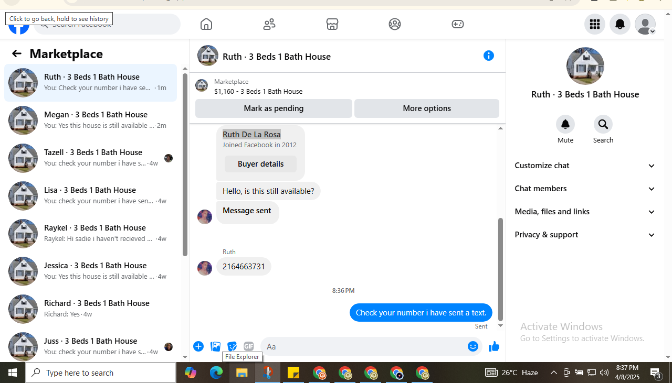Launch Microsoft Edge from the taskbar
672x383 pixels.
coord(216,373)
